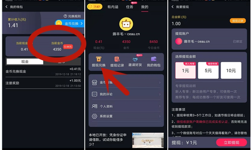Tap the yellow robot profile avatar
This screenshot has width=251, height=150.
126,24
